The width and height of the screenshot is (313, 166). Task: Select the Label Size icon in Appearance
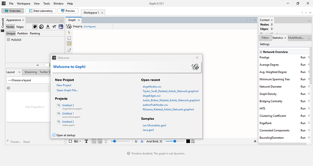point(54,26)
